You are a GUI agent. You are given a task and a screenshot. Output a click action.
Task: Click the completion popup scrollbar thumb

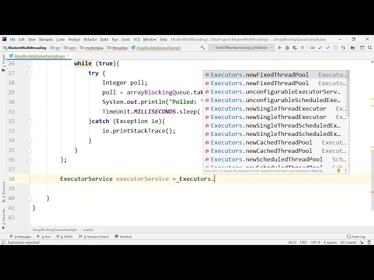pos(348,93)
